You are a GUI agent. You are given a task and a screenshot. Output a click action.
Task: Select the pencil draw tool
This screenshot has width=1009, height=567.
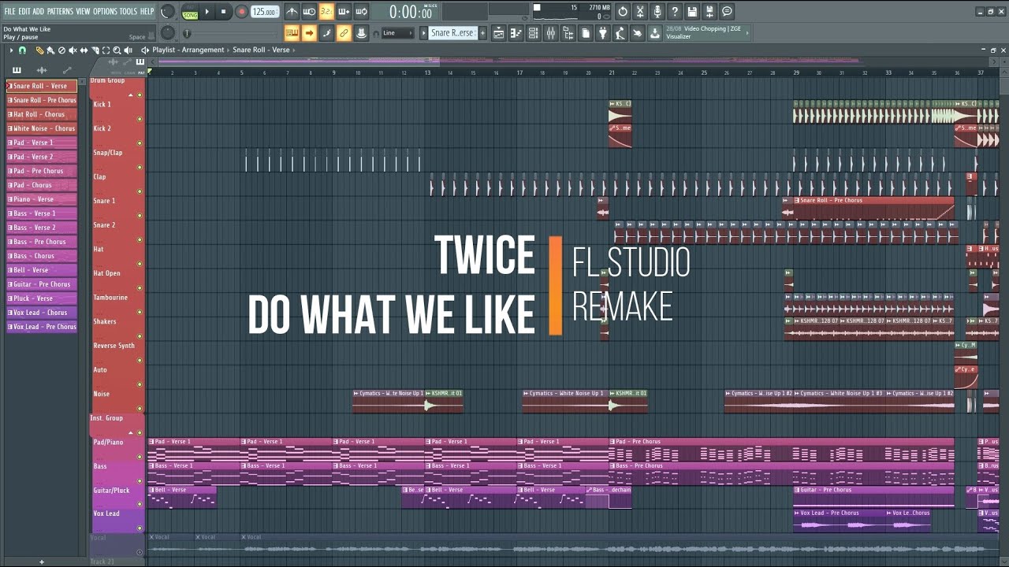click(39, 50)
